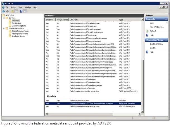This screenshot has height=127, width=171.
Task: Open the Action menu
Action: point(13,8)
